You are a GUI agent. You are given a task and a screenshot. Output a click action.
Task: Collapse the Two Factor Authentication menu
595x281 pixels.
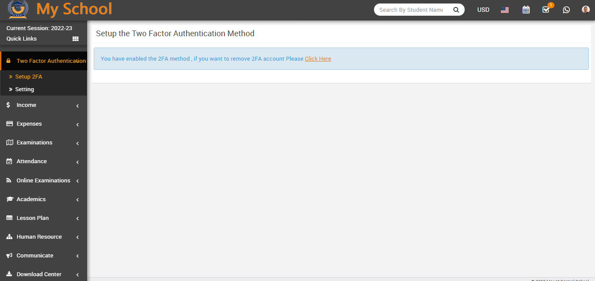tap(46, 61)
